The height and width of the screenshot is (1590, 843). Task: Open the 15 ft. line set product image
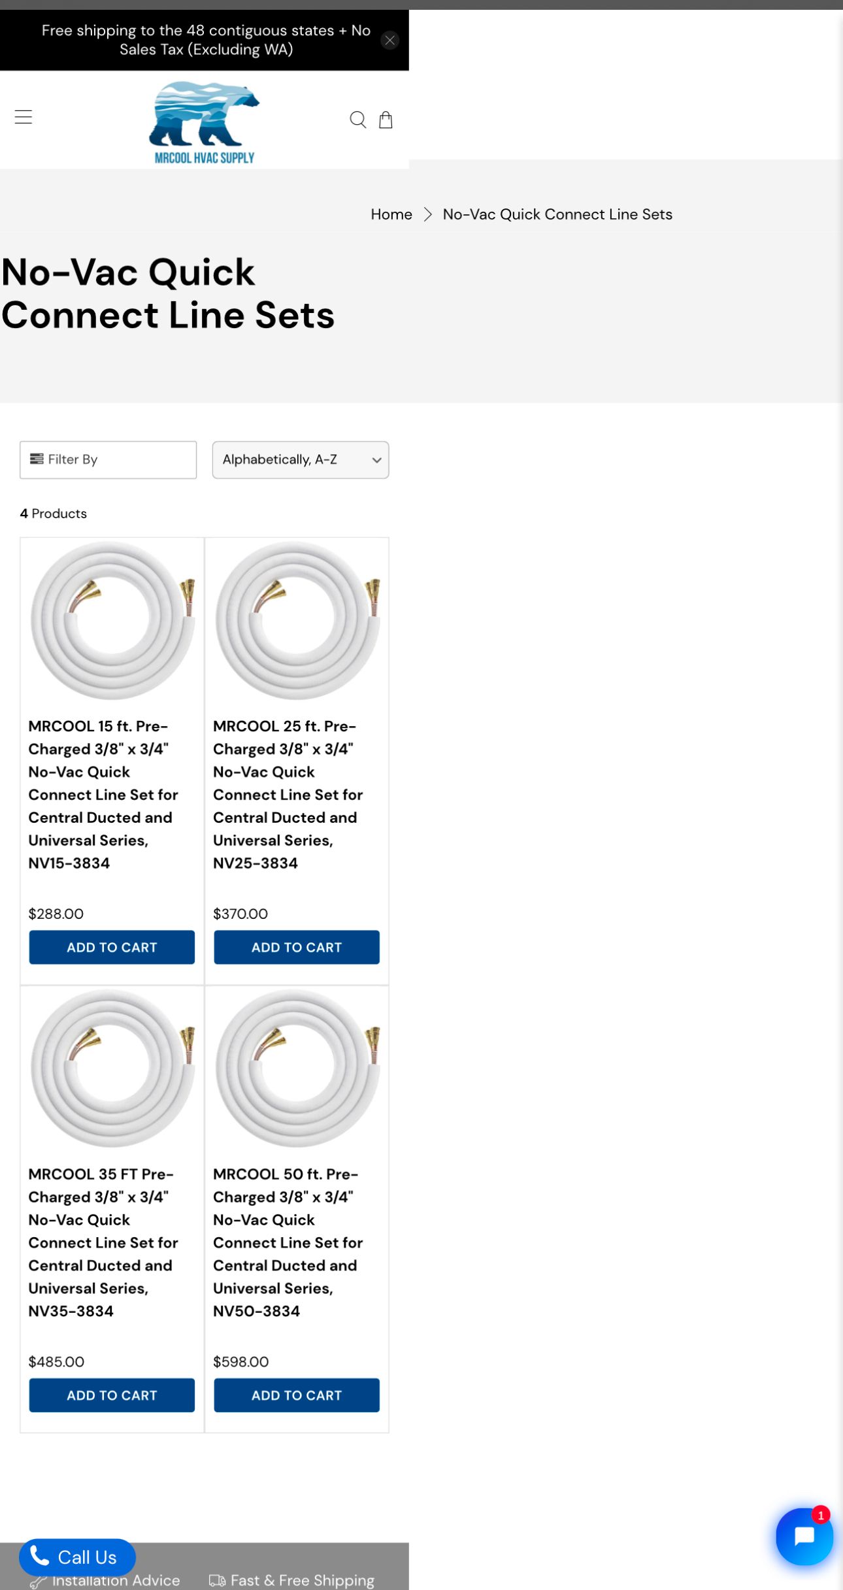tap(112, 620)
